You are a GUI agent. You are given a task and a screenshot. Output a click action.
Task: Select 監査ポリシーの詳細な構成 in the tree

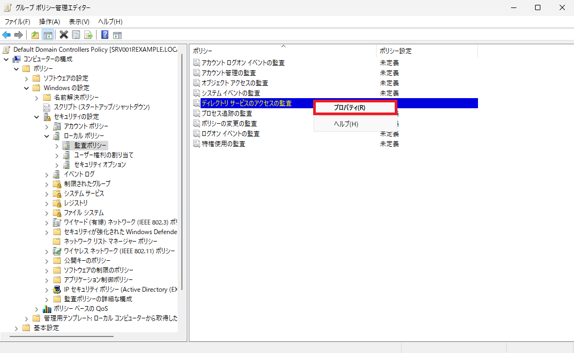[x=98, y=299]
